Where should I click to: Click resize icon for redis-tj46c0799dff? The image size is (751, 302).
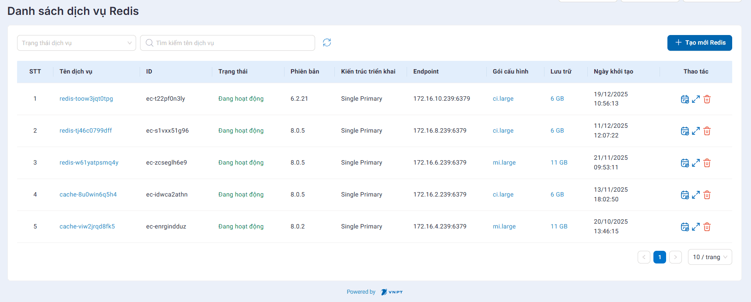point(696,131)
